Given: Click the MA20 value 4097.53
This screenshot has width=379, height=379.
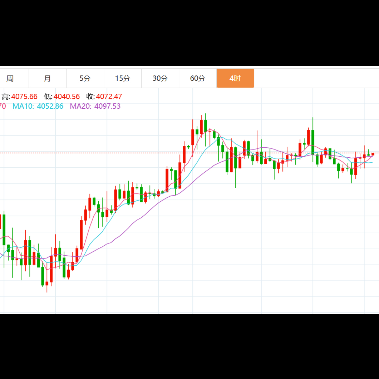Looking at the screenshot, I should 107,106.
